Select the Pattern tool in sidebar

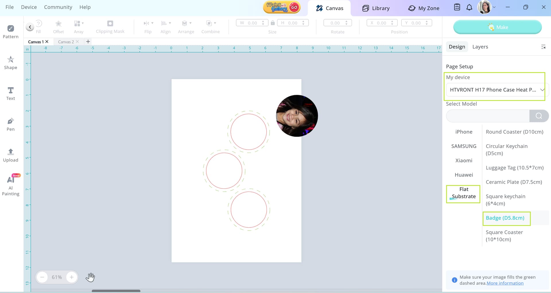click(x=11, y=32)
